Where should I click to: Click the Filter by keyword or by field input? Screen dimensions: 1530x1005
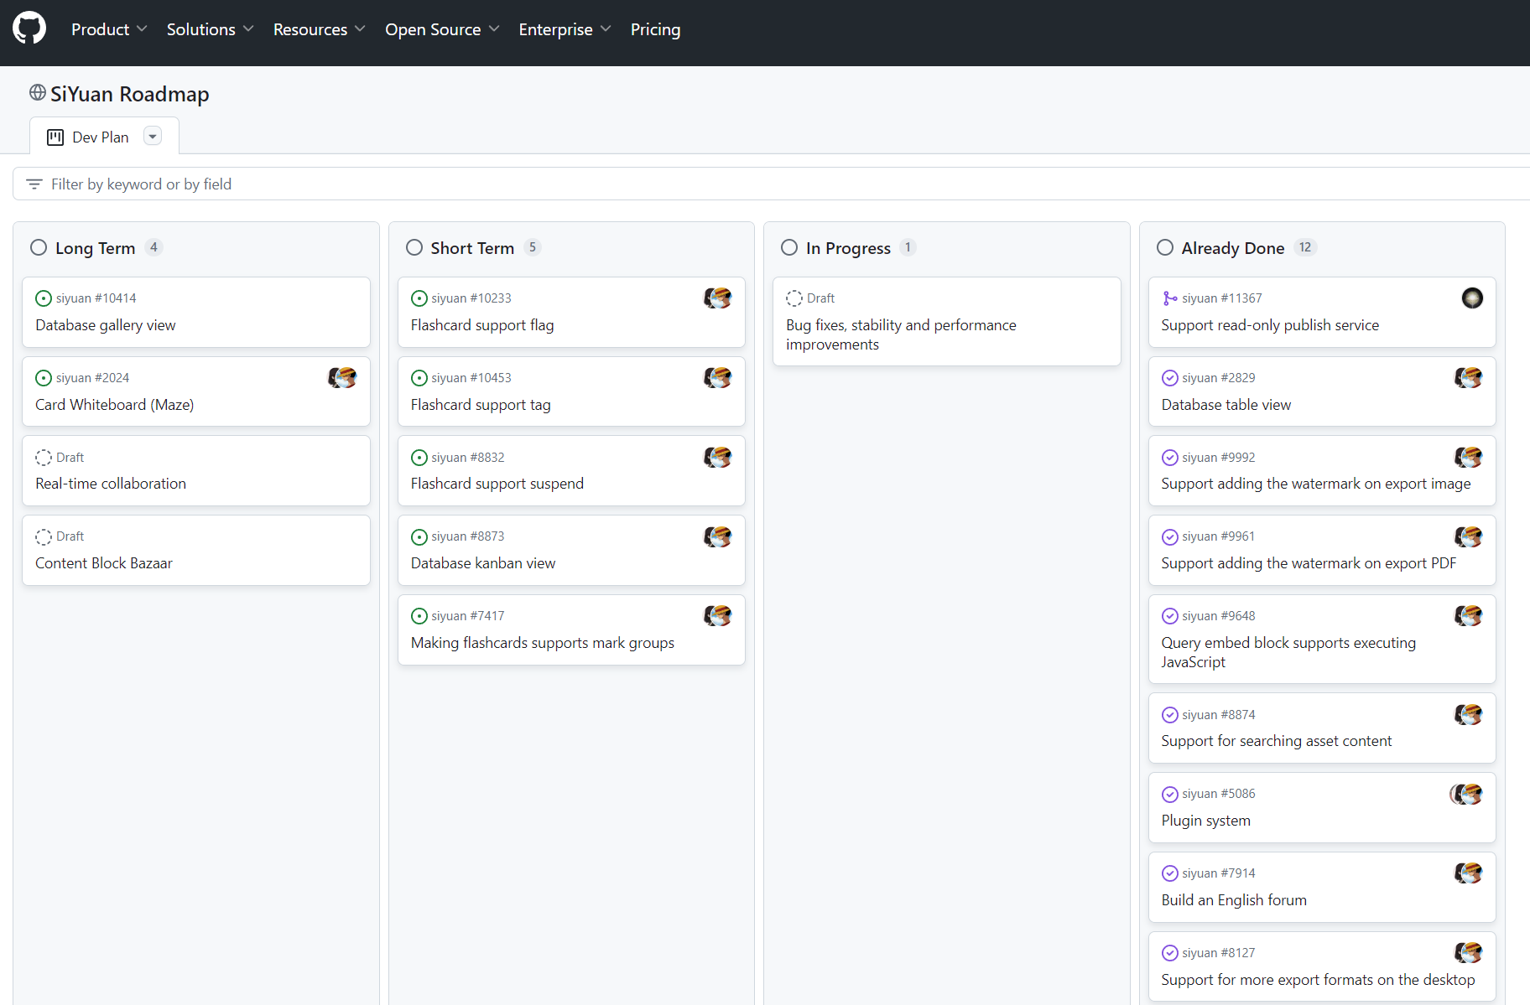[771, 184]
